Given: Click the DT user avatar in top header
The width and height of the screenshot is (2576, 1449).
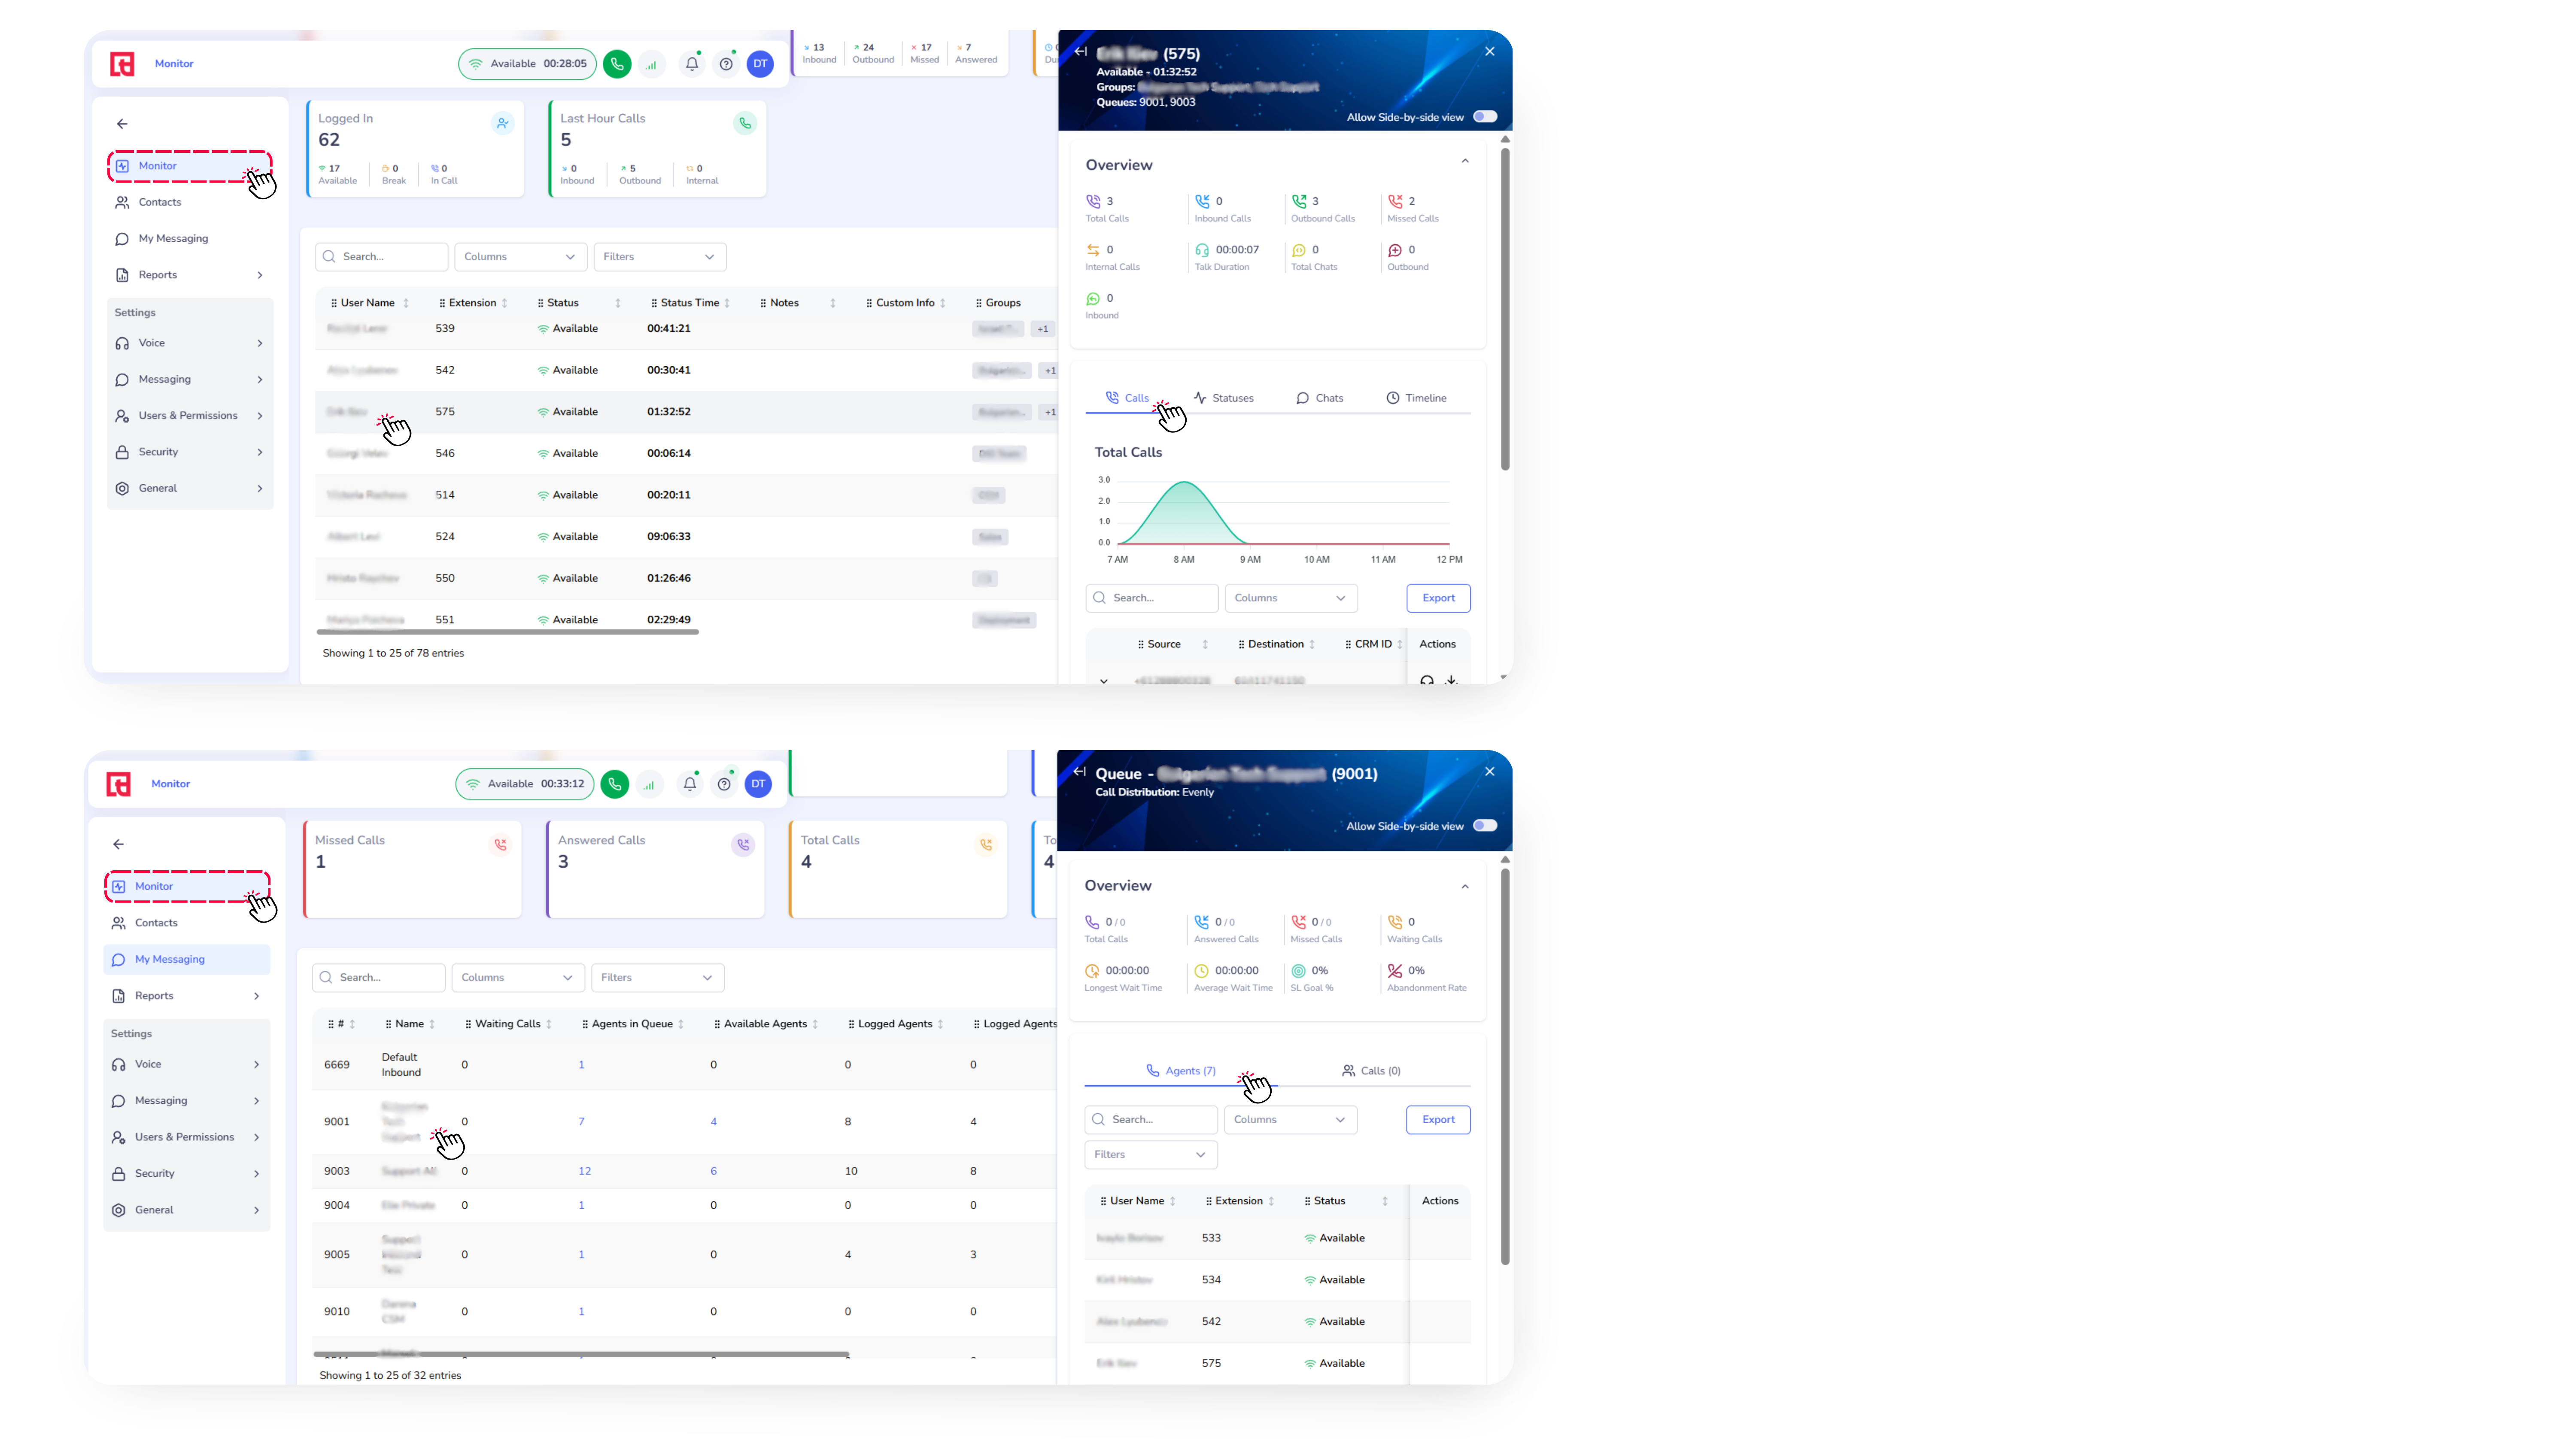Looking at the screenshot, I should click(760, 64).
